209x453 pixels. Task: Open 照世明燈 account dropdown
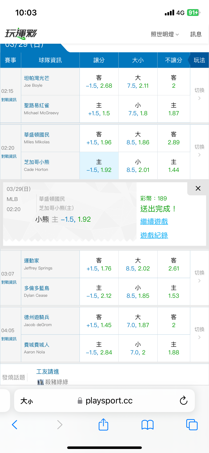(165, 34)
